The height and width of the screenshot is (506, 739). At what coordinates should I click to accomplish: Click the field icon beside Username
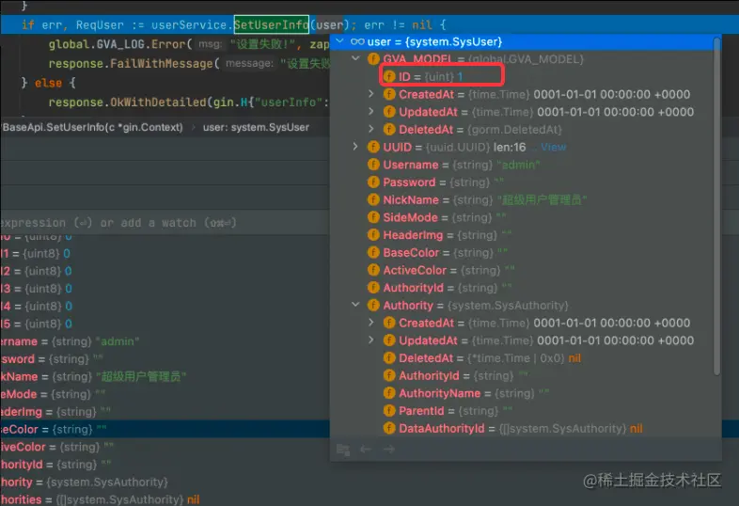(373, 165)
